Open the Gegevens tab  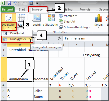103,9
